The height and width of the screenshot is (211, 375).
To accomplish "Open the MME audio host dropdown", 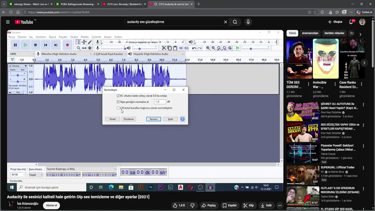I will pos(22,54).
